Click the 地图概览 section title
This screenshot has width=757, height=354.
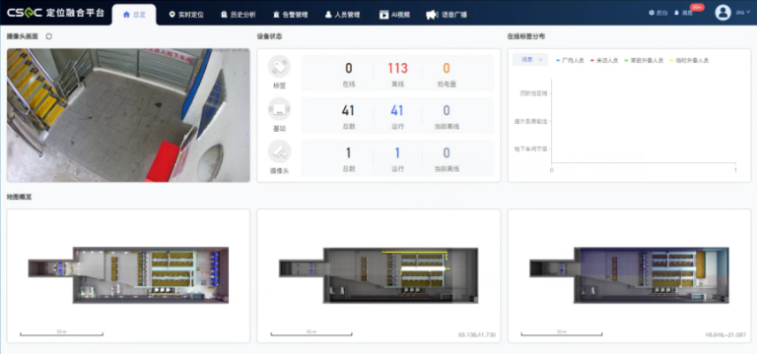point(20,197)
